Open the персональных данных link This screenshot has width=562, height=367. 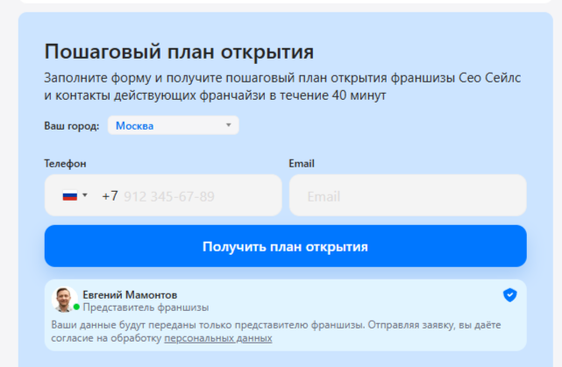click(217, 338)
